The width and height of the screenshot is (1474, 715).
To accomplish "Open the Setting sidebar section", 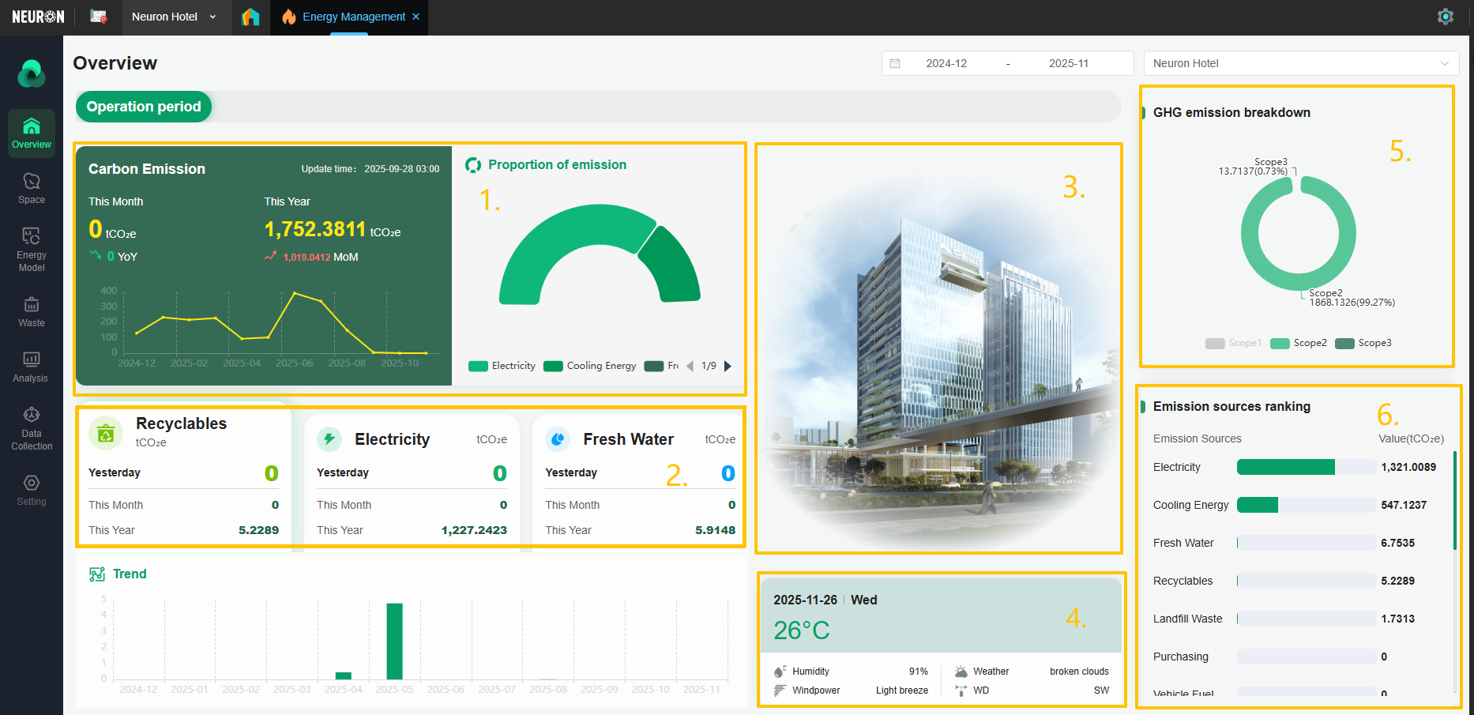I will tap(32, 490).
